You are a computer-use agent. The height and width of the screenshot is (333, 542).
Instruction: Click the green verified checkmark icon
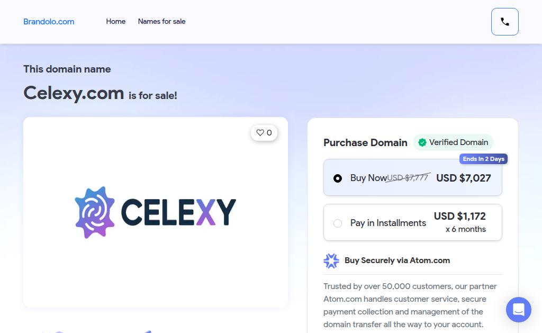coord(422,142)
